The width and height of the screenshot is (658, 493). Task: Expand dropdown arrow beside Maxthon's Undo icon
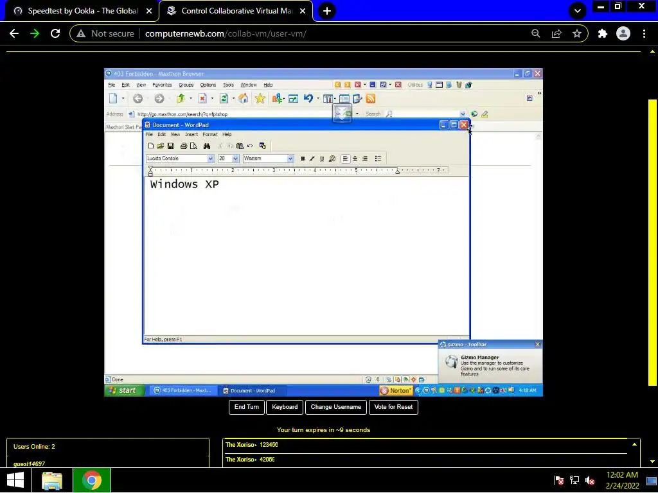318,98
